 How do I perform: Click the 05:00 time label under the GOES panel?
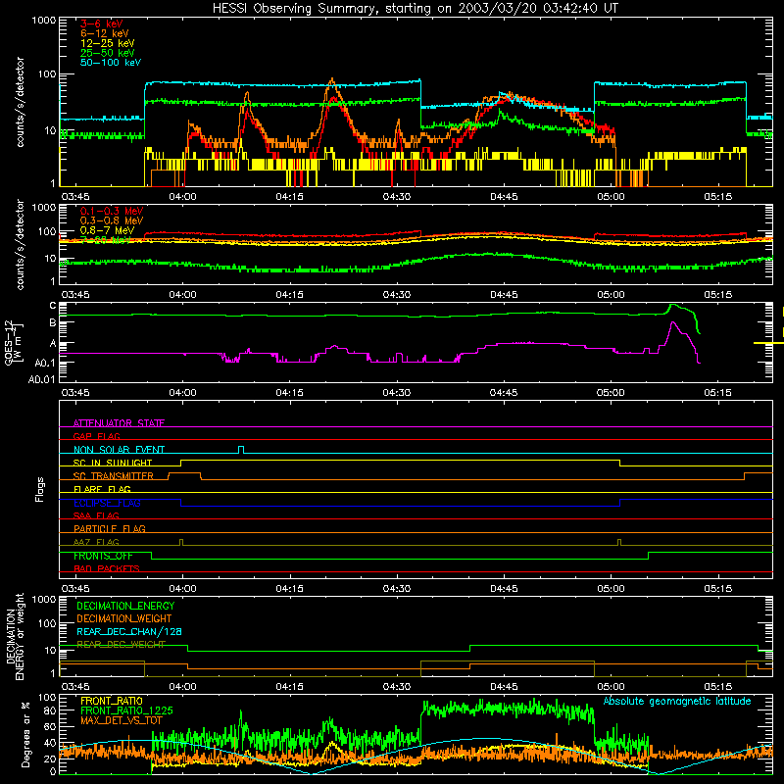coord(611,393)
